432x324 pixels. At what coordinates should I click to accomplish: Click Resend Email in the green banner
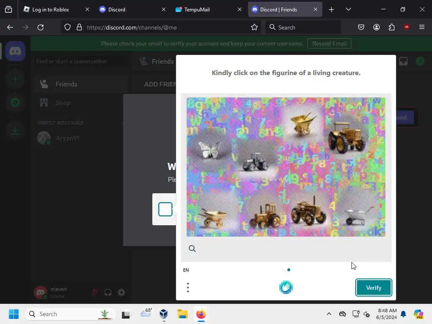(x=329, y=43)
